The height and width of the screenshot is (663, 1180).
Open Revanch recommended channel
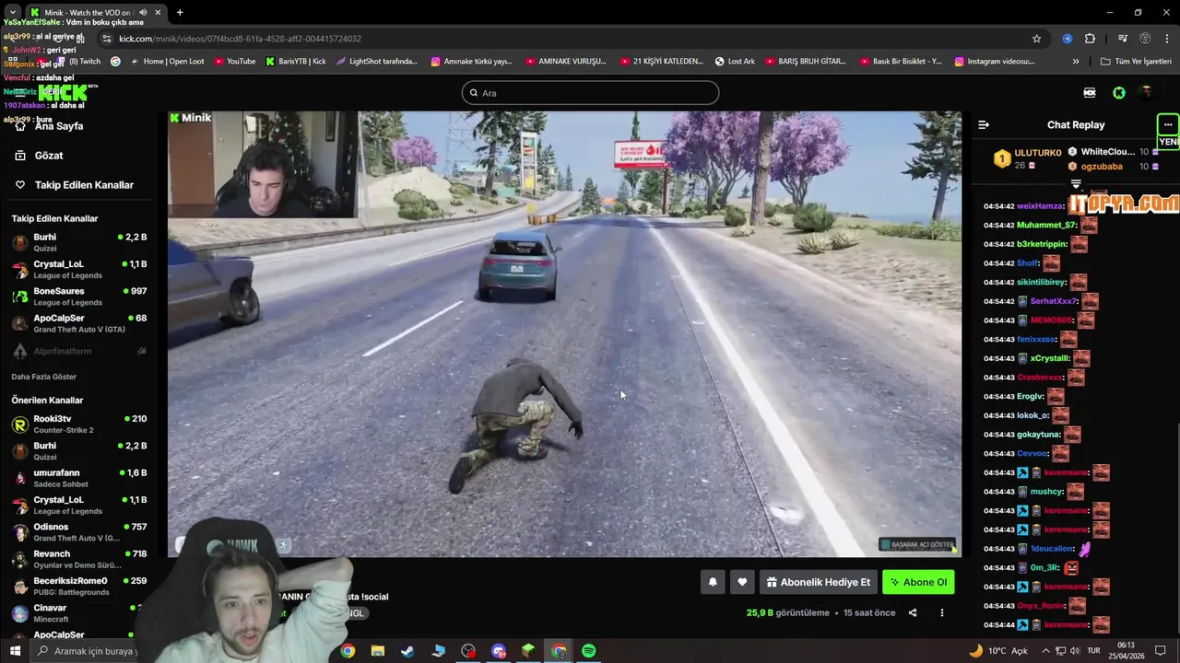point(78,559)
